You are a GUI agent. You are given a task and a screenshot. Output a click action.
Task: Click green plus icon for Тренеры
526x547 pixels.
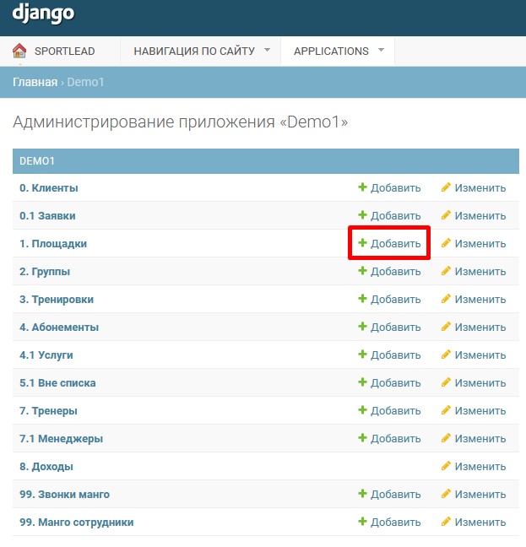tap(362, 410)
